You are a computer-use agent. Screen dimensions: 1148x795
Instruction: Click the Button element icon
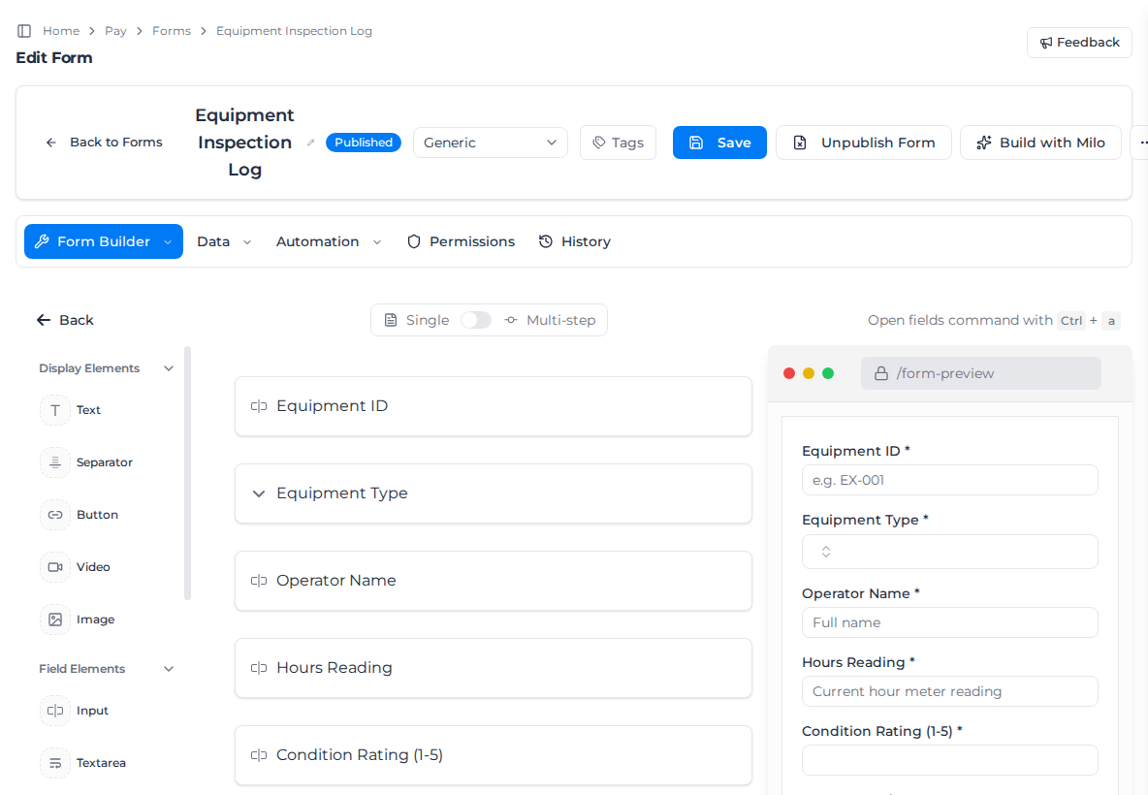[x=55, y=515]
